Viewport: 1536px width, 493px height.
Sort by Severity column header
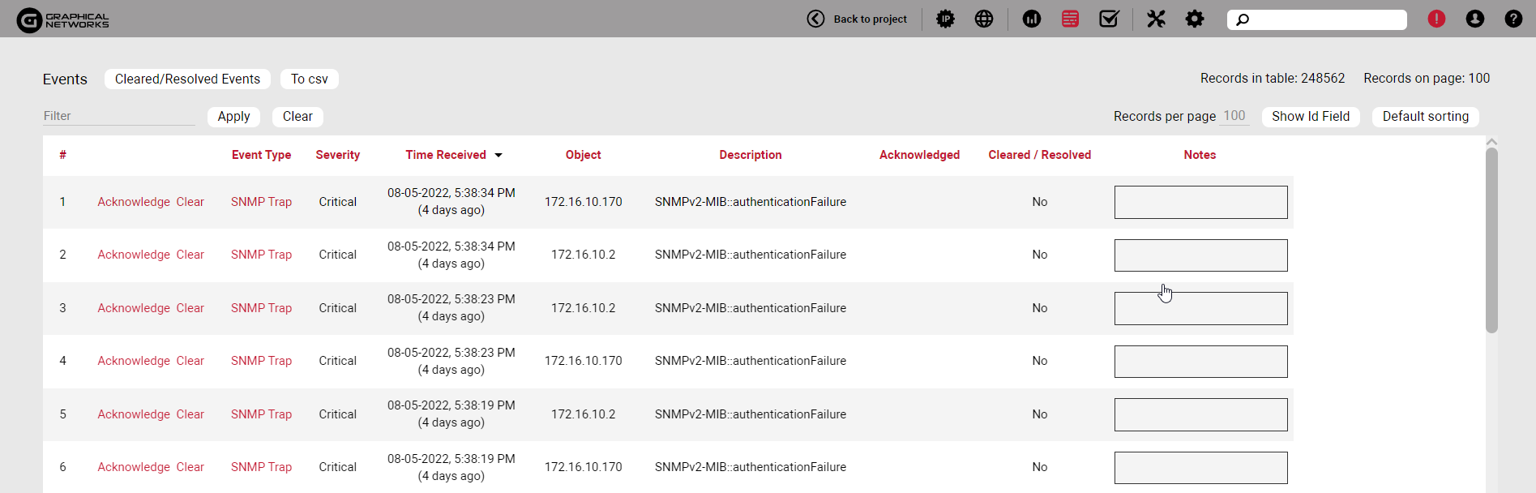[337, 155]
